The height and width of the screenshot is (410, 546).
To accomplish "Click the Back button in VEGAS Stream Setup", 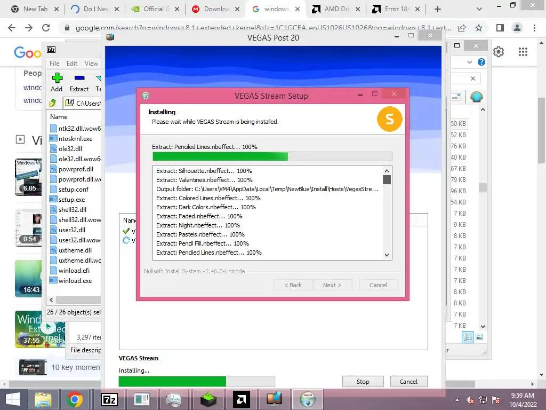I will pyautogui.click(x=293, y=285).
